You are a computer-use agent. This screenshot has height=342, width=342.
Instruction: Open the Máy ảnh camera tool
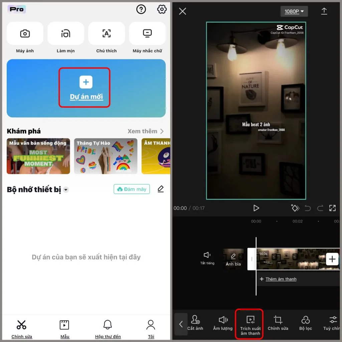coord(25,38)
